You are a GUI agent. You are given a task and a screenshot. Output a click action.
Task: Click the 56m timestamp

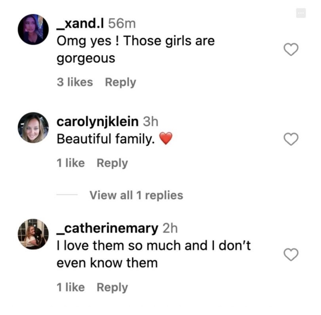coord(121,23)
